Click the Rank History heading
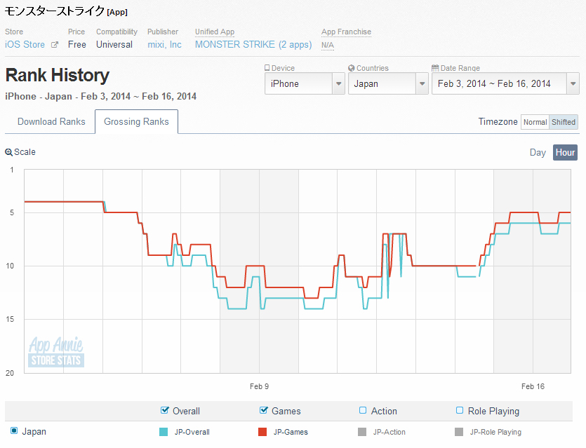Image resolution: width=586 pixels, height=448 pixels. (x=57, y=75)
